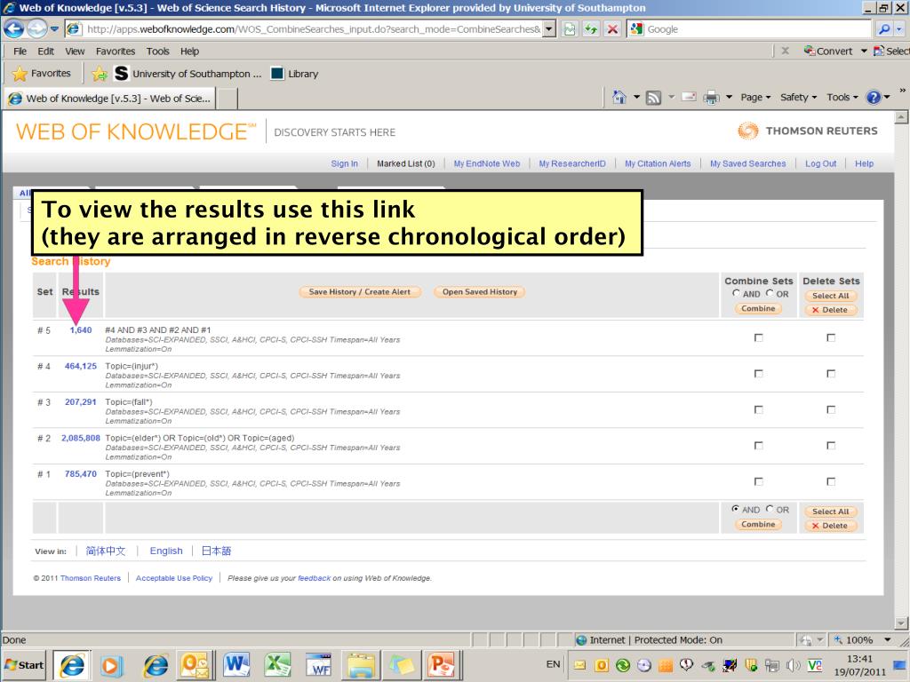910x682 pixels.
Task: Open the Favorites menu
Action: [x=116, y=51]
